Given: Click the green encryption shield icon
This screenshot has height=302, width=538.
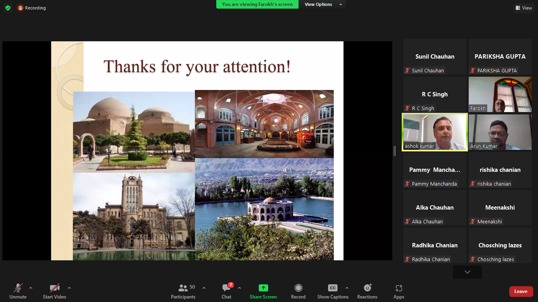Looking at the screenshot, I should [x=8, y=8].
